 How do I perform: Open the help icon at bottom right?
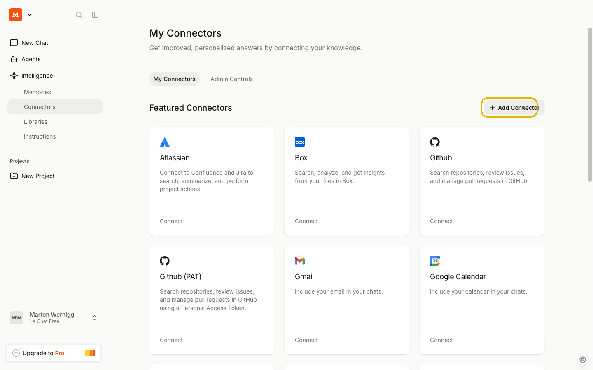(x=582, y=360)
